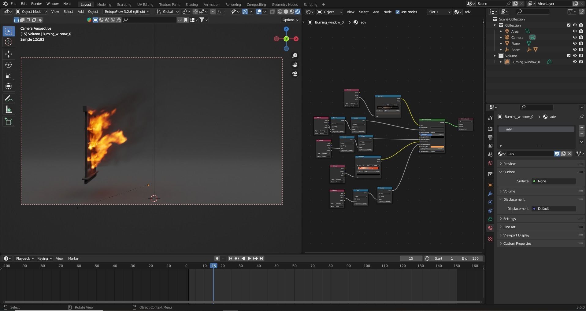Toggle auto keying record button
The height and width of the screenshot is (311, 586).
[217, 258]
